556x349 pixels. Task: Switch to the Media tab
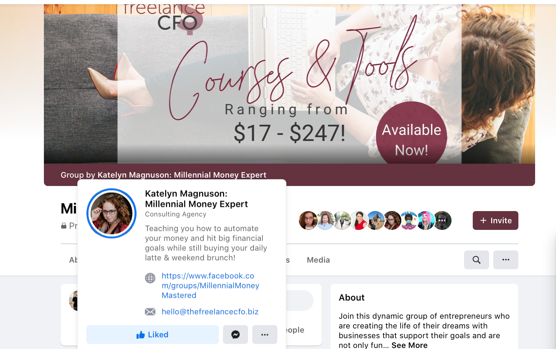click(318, 260)
